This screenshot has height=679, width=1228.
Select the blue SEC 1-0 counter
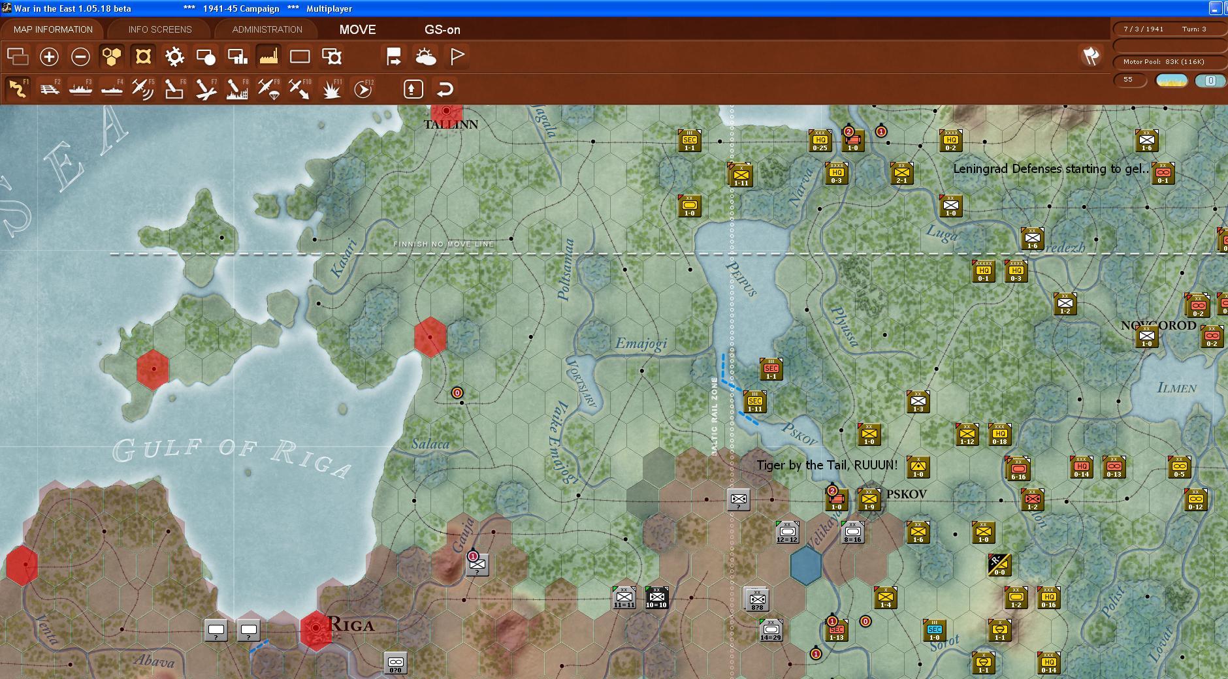(934, 630)
